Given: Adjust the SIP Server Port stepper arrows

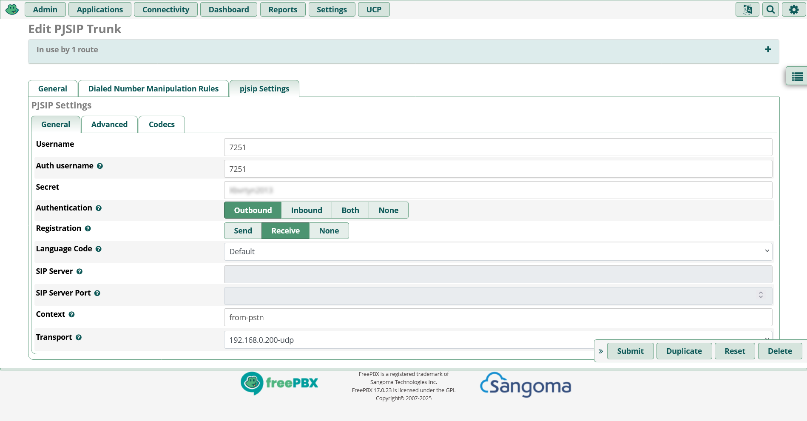Looking at the screenshot, I should [x=761, y=295].
